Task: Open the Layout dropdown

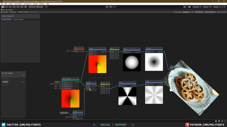Action: pos(219,7)
